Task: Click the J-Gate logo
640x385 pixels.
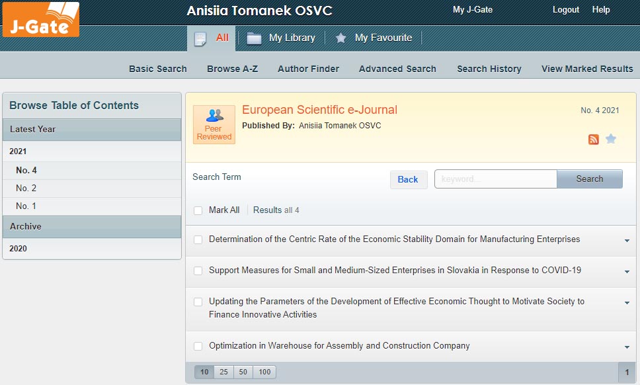Action: point(40,19)
